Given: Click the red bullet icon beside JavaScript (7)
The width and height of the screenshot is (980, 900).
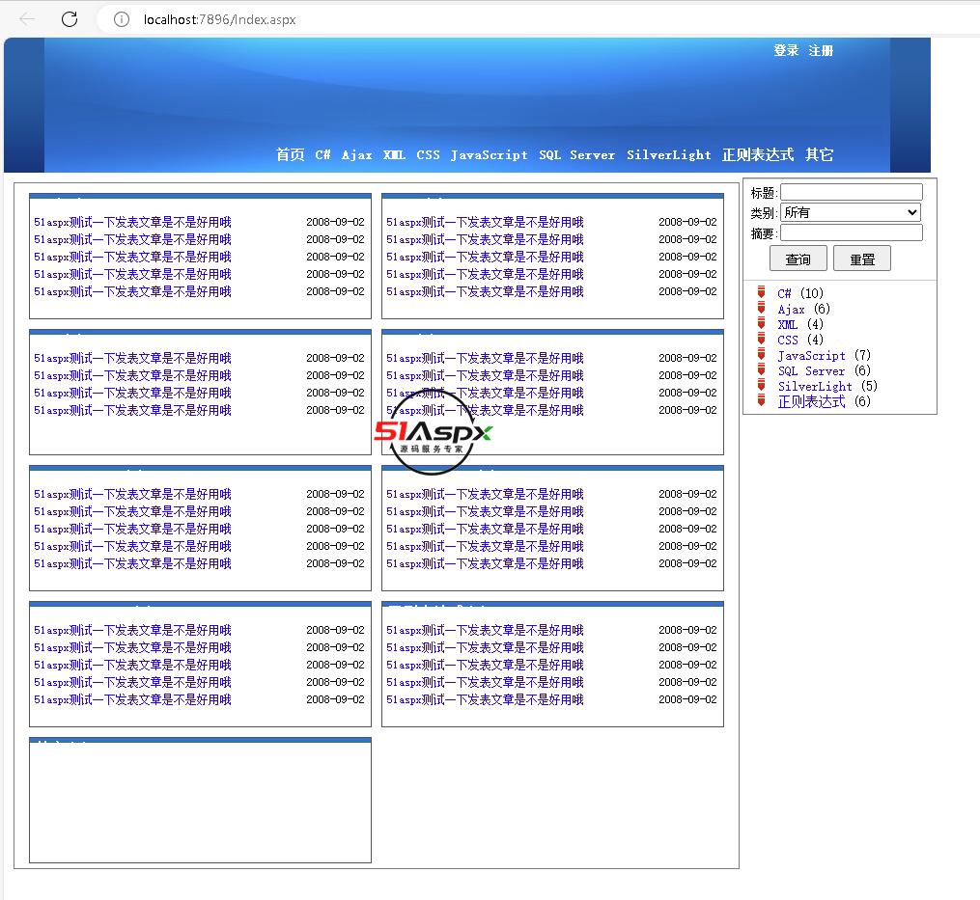Looking at the screenshot, I should point(761,354).
